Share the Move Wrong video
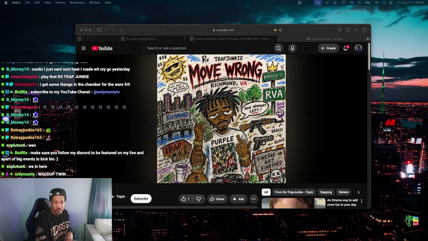The height and width of the screenshot is (241, 428). coord(217,199)
